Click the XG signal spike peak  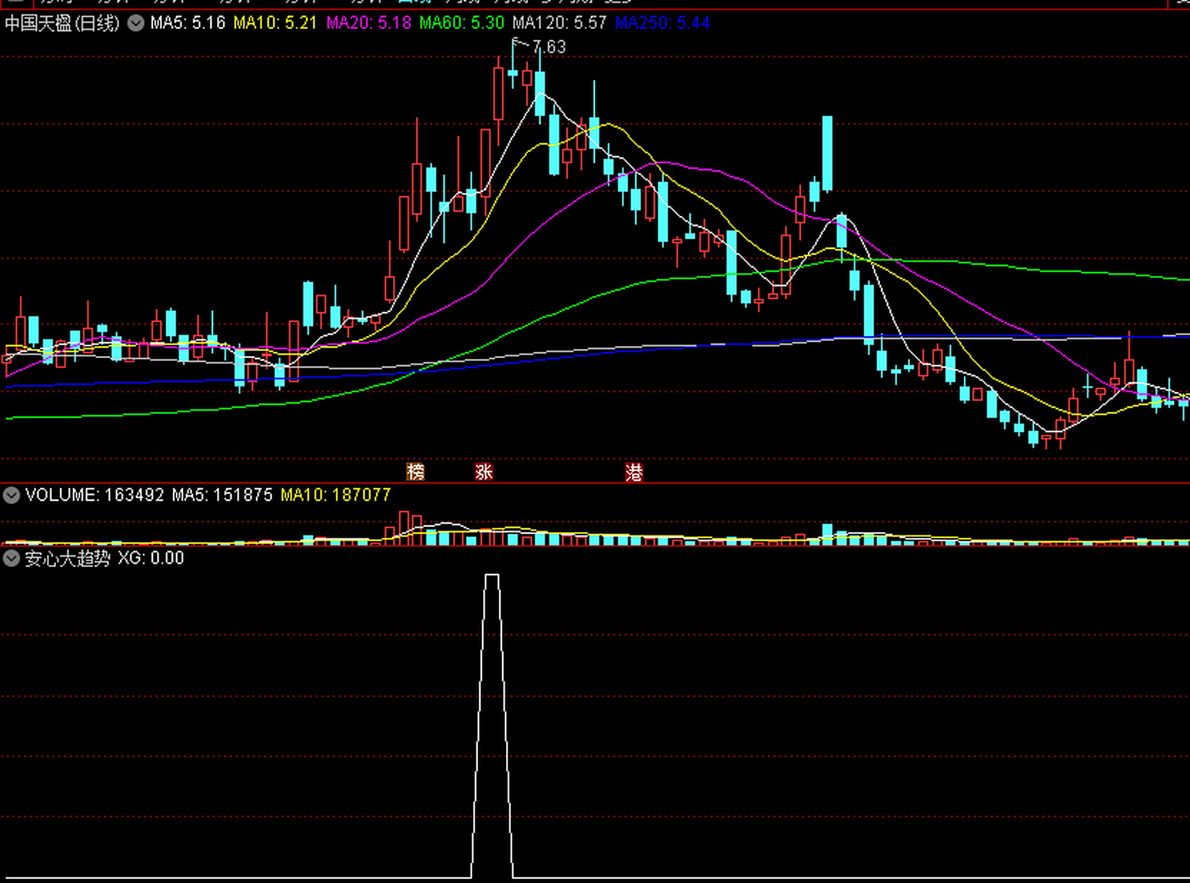click(x=492, y=575)
